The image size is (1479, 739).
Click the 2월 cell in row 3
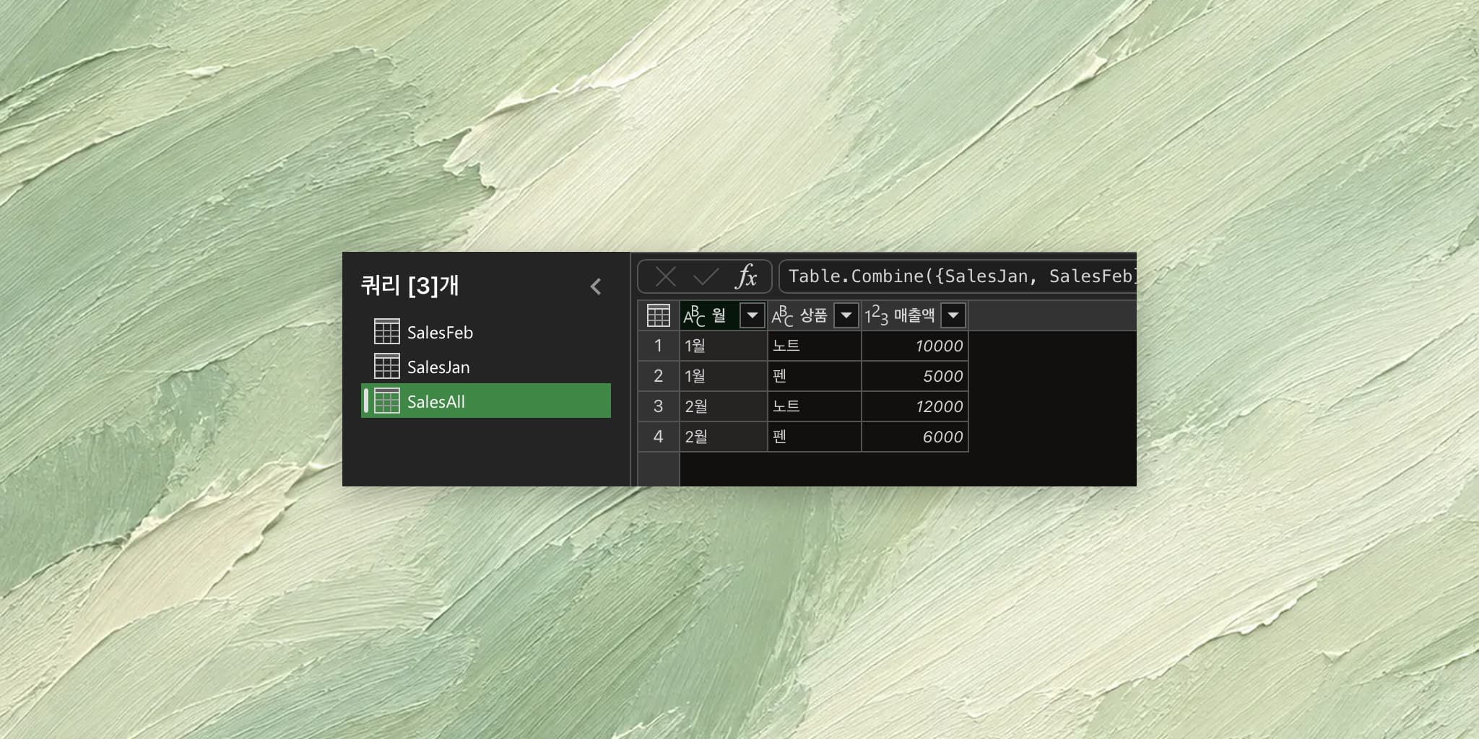[724, 406]
